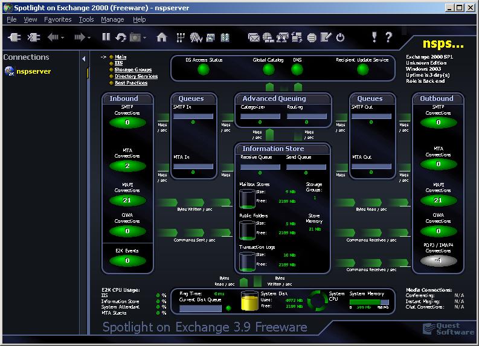Viewport: 479px width, 346px height.
Task: Click the round disk icon in toolbar
Action: coord(312,38)
